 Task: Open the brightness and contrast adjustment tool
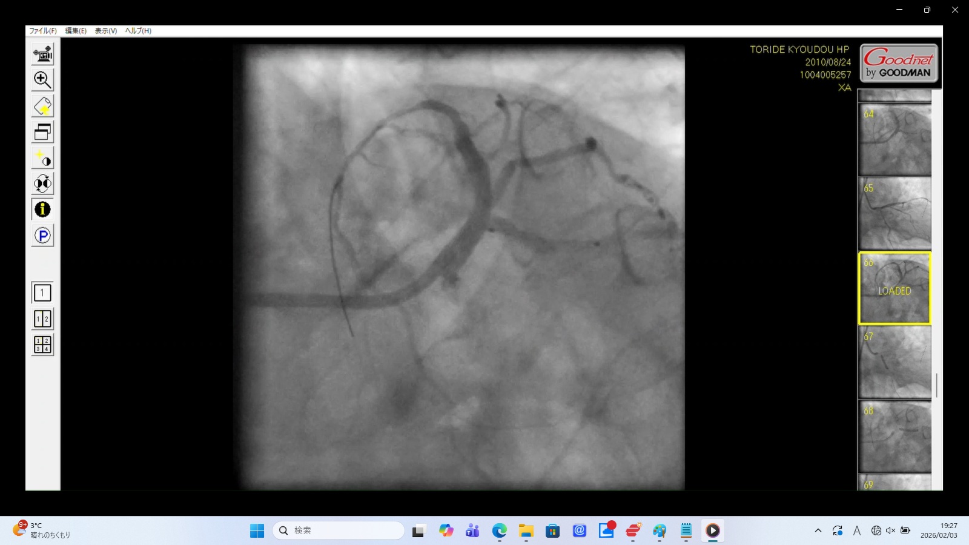(x=42, y=158)
